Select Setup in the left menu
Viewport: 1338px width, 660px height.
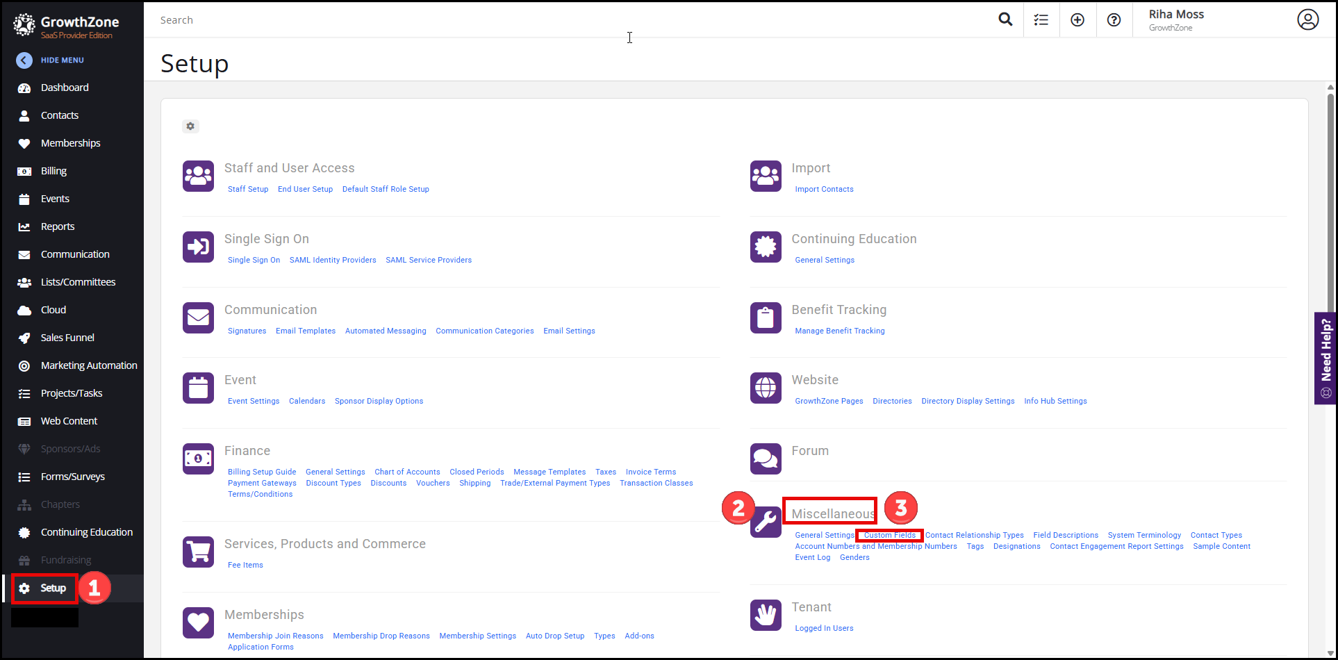(53, 588)
